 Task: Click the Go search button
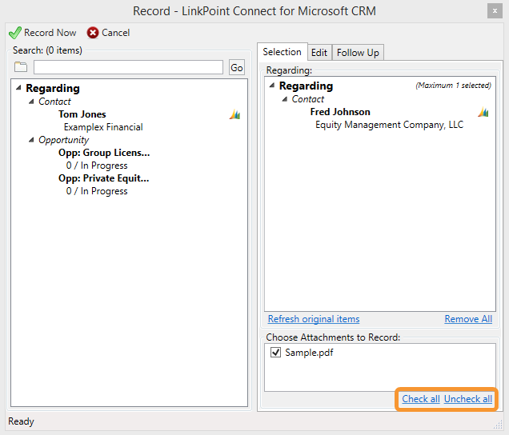(x=237, y=67)
